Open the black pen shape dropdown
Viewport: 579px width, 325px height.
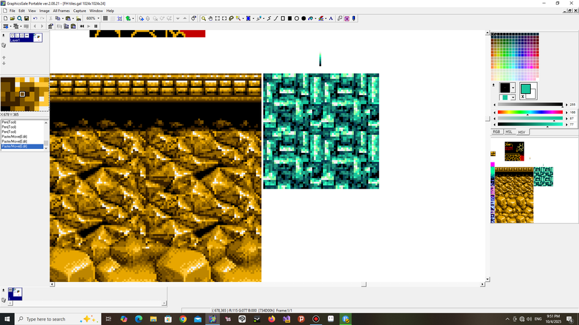513,88
